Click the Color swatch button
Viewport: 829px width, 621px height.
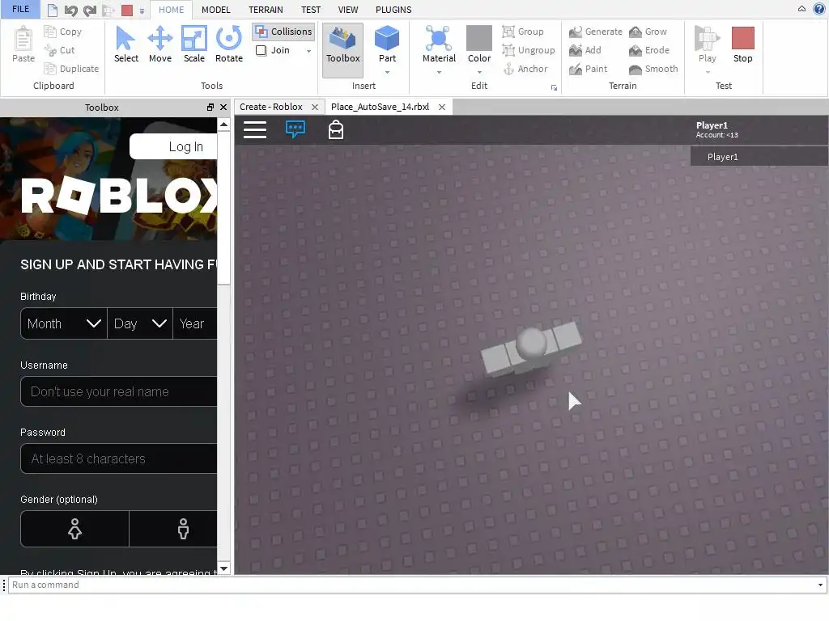479,44
